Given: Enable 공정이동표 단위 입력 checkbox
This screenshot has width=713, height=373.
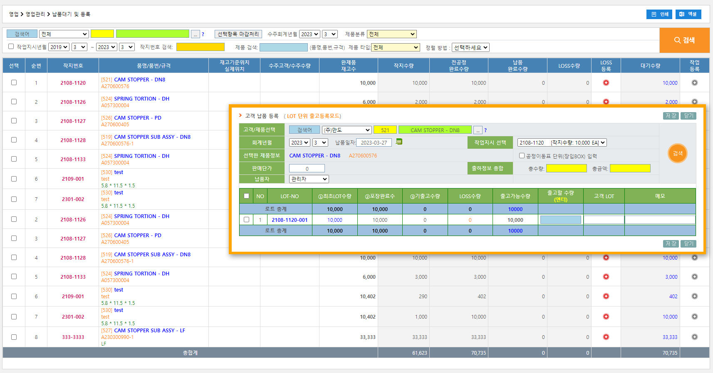Looking at the screenshot, I should 522,156.
